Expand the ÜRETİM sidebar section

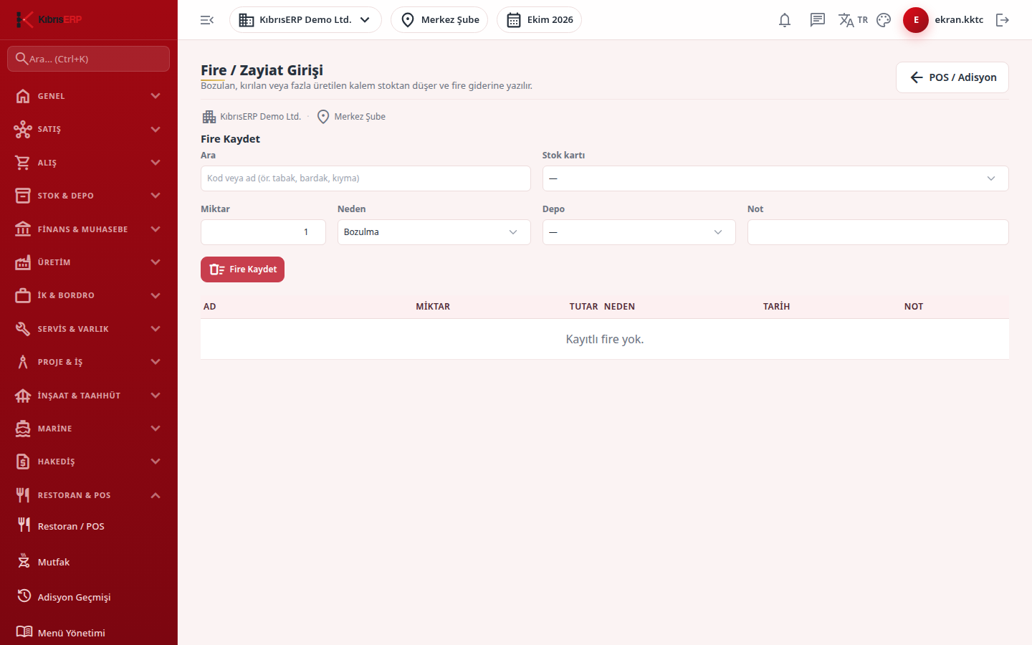pyautogui.click(x=89, y=262)
